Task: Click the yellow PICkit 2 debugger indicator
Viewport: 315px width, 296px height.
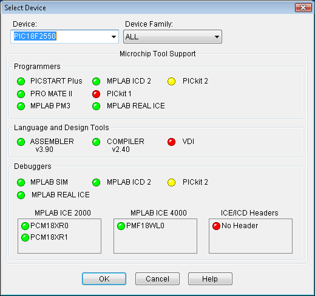Action: [171, 182]
